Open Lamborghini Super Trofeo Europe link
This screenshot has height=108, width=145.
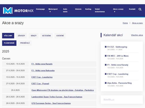tap(57, 97)
